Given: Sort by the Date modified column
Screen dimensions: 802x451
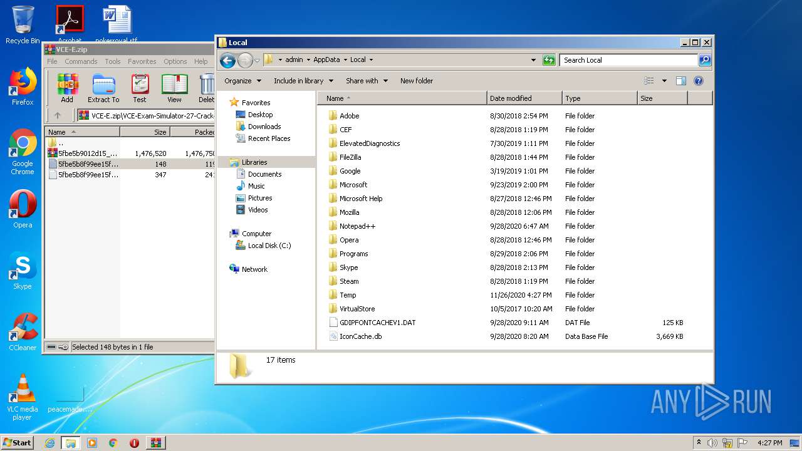Looking at the screenshot, I should (x=524, y=98).
